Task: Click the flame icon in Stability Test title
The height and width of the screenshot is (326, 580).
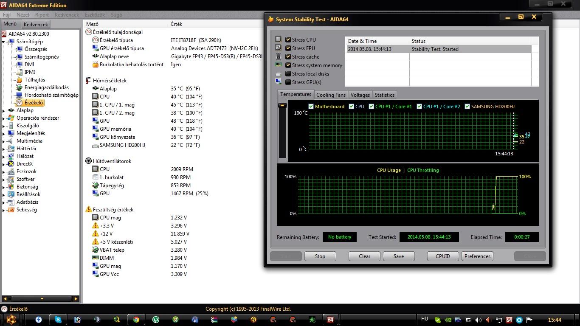Action: point(271,19)
